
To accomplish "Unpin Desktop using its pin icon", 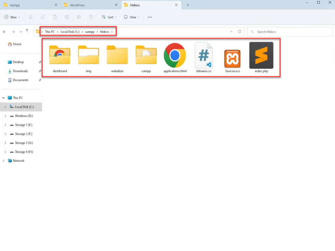I will pos(40,62).
